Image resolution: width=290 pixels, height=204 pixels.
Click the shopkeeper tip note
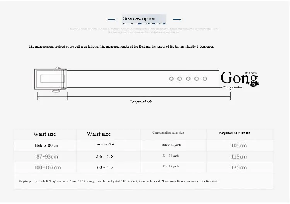tap(119, 181)
